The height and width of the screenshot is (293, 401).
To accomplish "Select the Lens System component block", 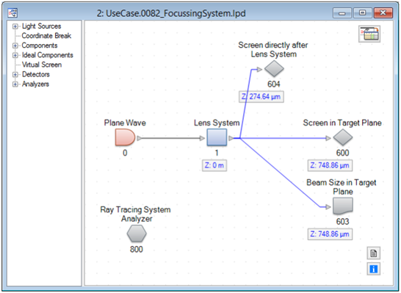I will coord(217,137).
